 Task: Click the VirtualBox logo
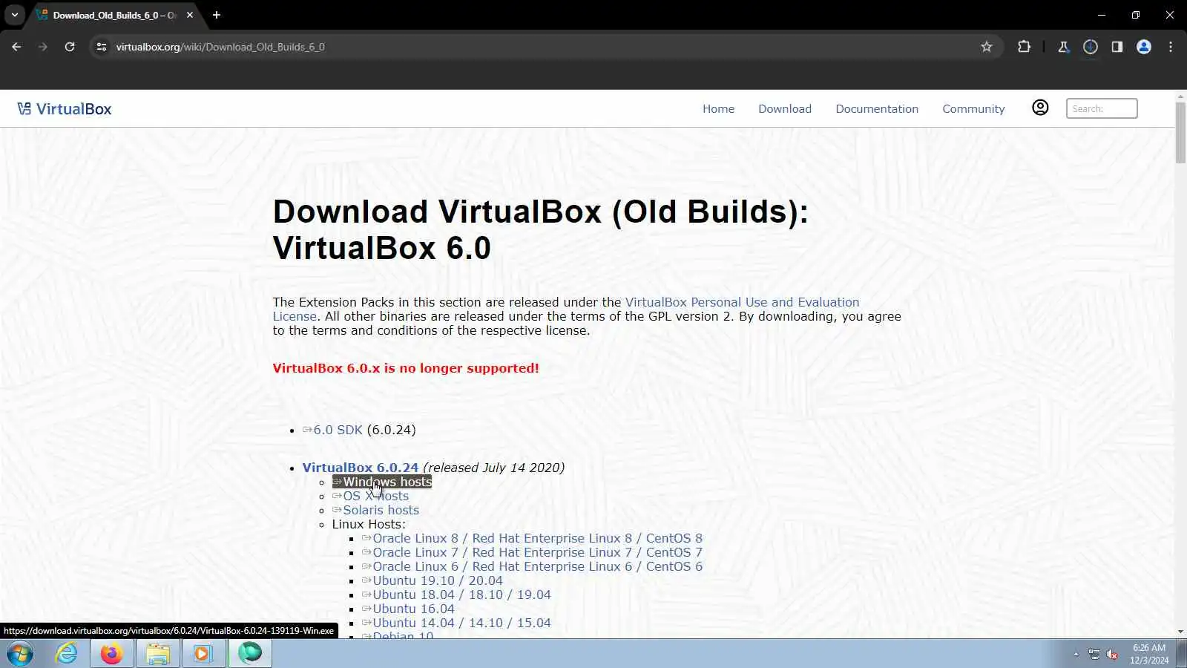click(65, 109)
